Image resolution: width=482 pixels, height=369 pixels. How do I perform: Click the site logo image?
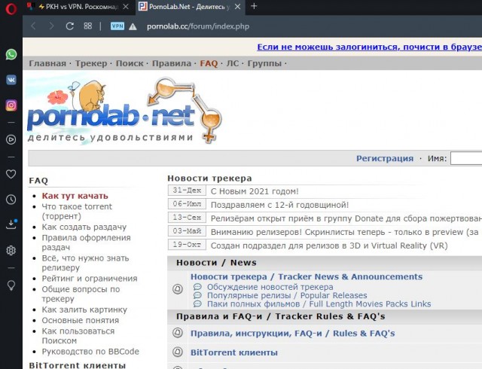click(x=124, y=109)
